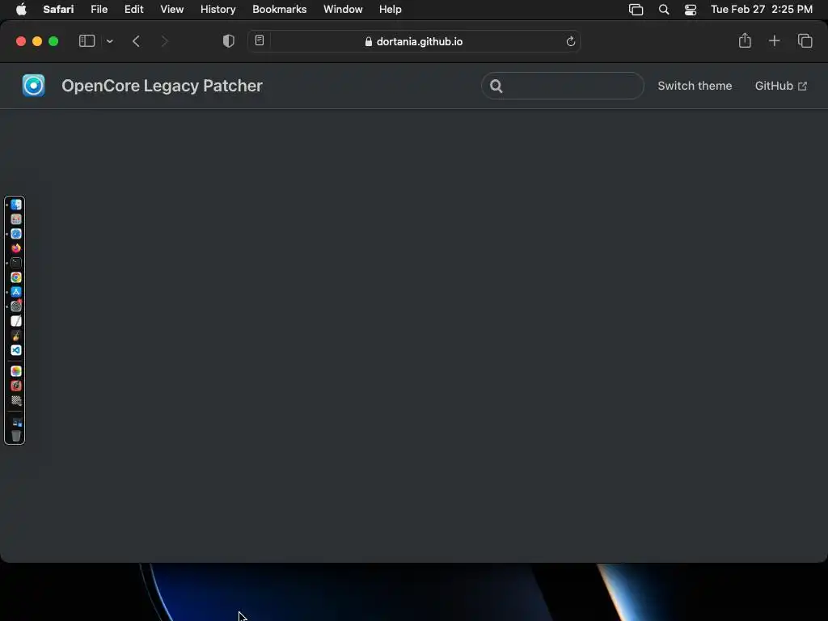Launch Firefox from the dock
Screen dimensions: 828x621
coord(16,248)
